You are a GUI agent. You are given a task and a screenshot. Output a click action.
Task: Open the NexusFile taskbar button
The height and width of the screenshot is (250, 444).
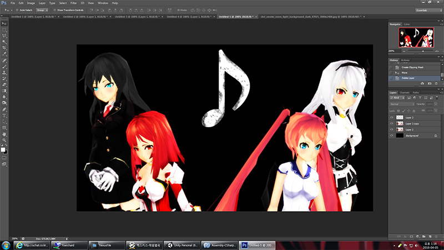(x=107, y=245)
